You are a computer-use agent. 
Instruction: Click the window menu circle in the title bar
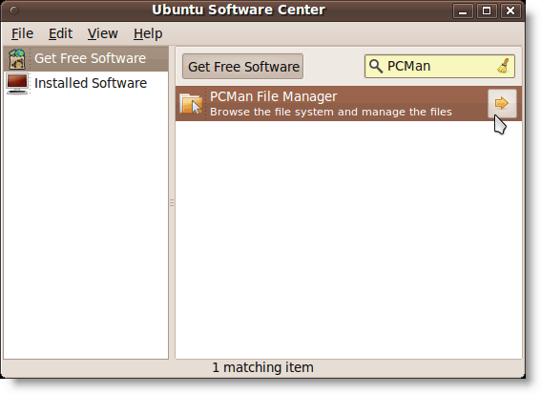[x=14, y=10]
